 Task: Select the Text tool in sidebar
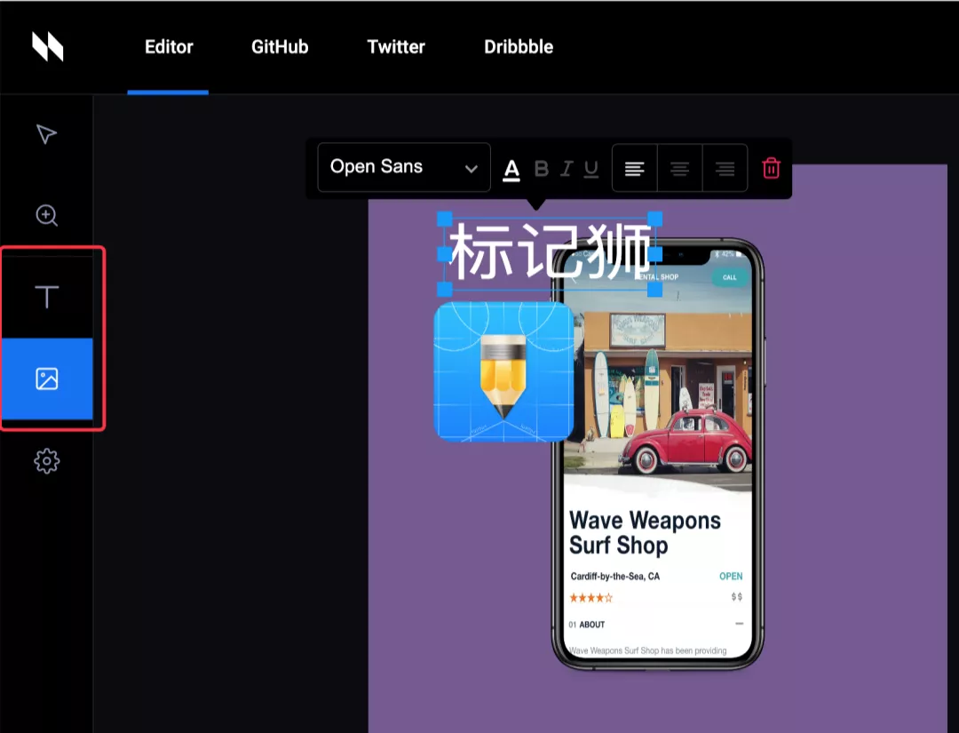(x=46, y=297)
